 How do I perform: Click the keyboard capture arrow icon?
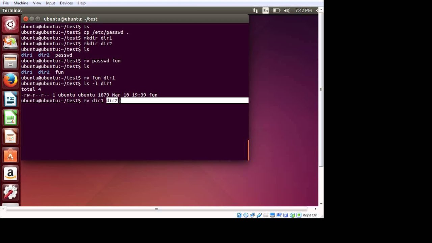click(x=299, y=215)
